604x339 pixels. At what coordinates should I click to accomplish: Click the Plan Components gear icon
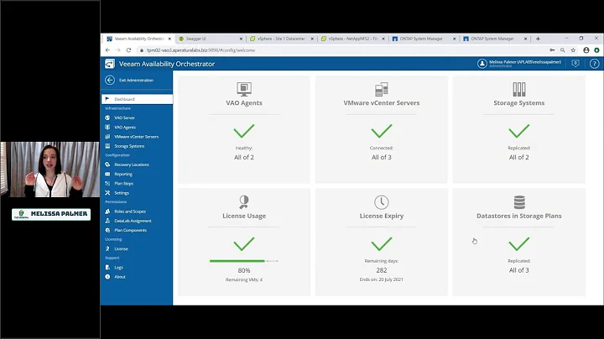coord(107,230)
